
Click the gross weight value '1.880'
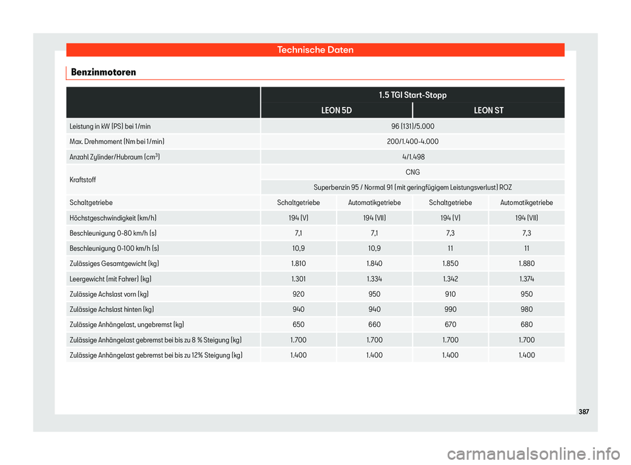(x=526, y=264)
